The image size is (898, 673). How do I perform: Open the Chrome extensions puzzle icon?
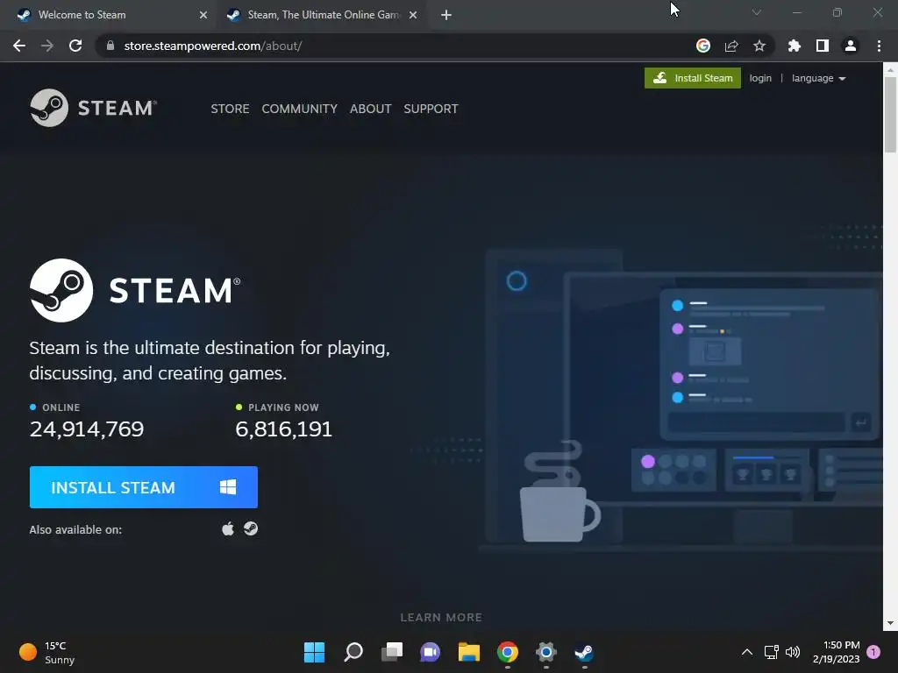(x=794, y=46)
